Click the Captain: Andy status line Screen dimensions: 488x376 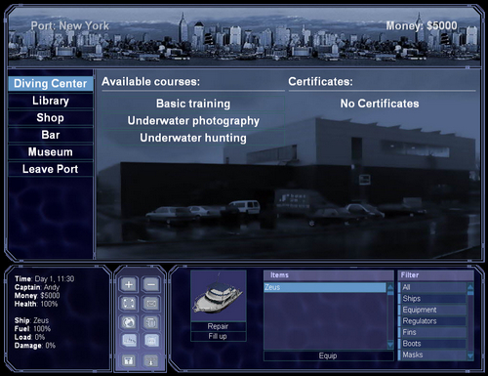click(x=37, y=287)
